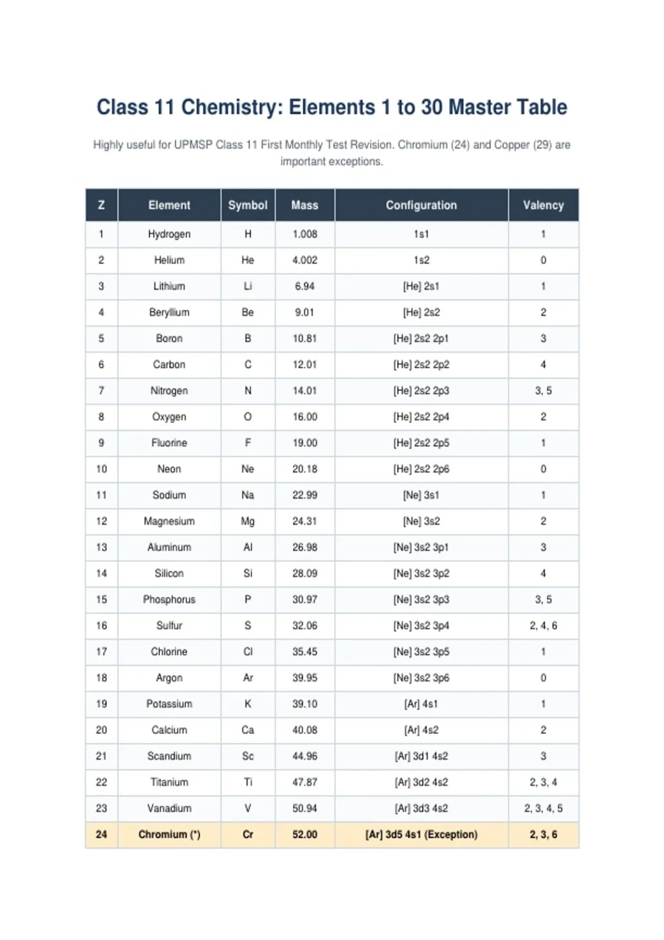Click the Oxygen mass 16.00 cell
This screenshot has height=940, width=664.
305,417
